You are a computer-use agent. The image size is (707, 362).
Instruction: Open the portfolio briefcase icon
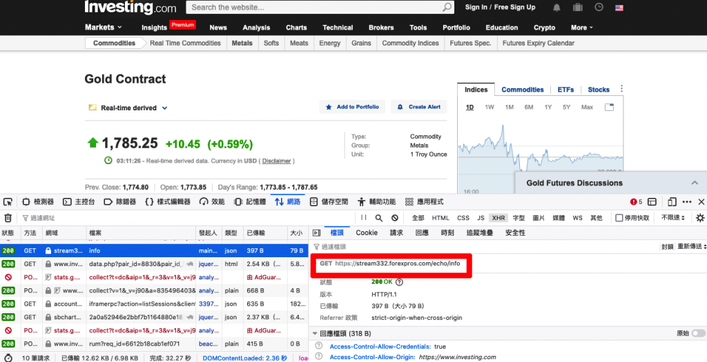578,8
